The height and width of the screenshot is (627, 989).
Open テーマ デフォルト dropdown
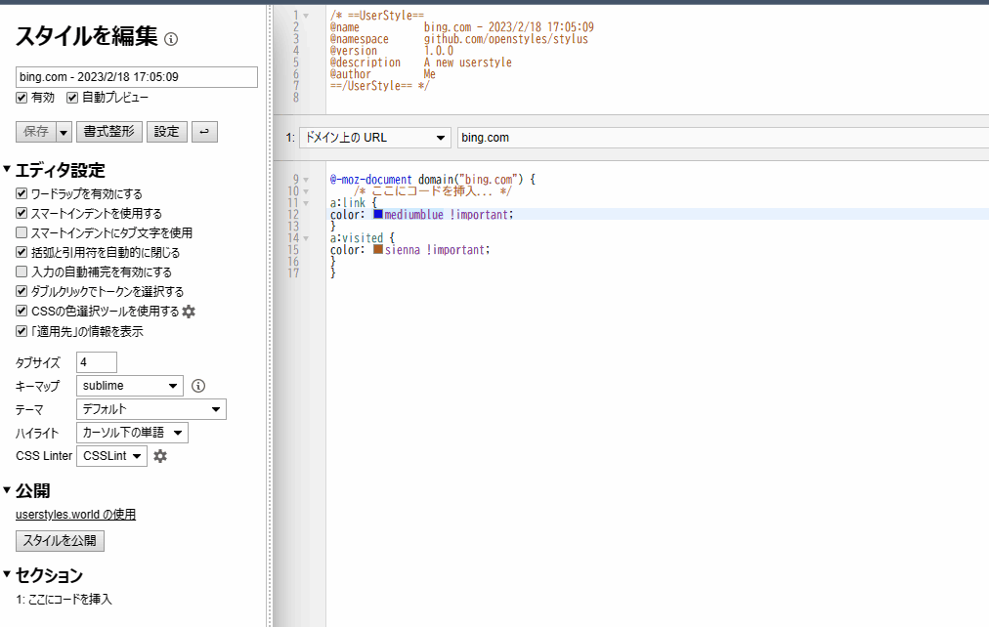150,409
